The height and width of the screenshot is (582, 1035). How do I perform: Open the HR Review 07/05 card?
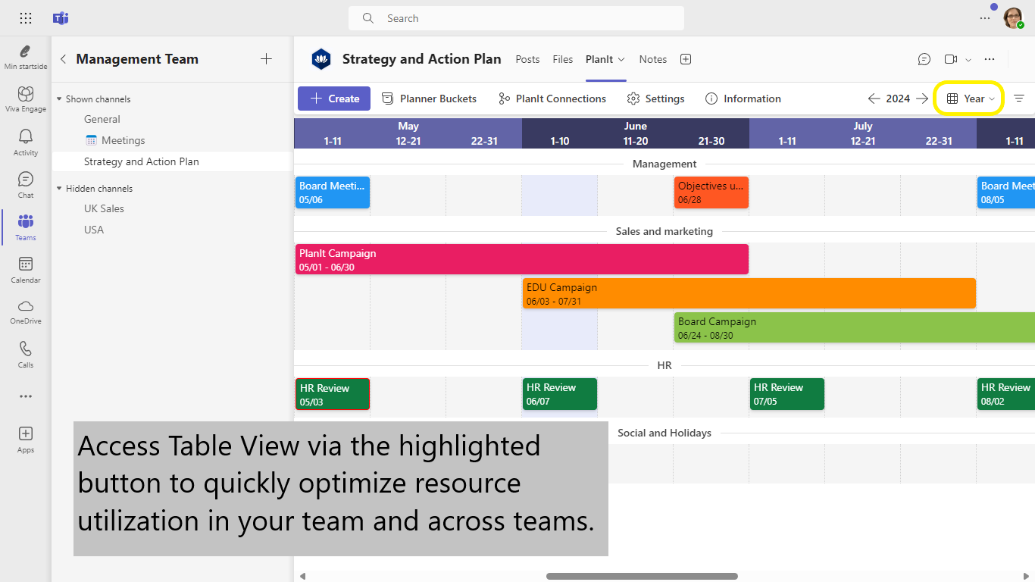pos(787,394)
